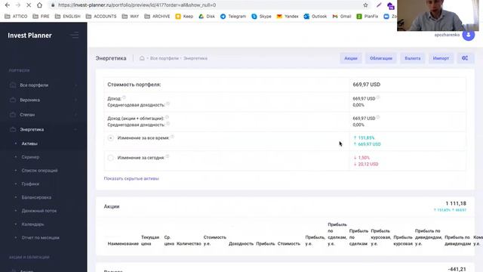Show help icon next to Изменение за сегодня
Image resolution: width=483 pixels, height=272 pixels.
[168, 156]
